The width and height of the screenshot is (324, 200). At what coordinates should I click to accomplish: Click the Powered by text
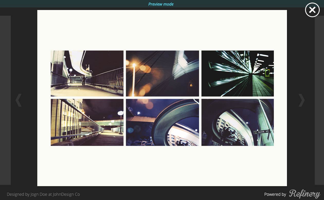(x=275, y=194)
